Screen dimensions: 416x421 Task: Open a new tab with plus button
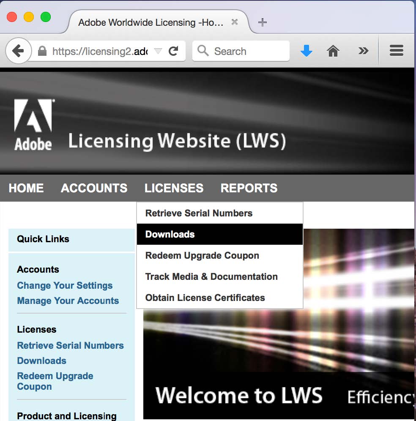click(263, 22)
